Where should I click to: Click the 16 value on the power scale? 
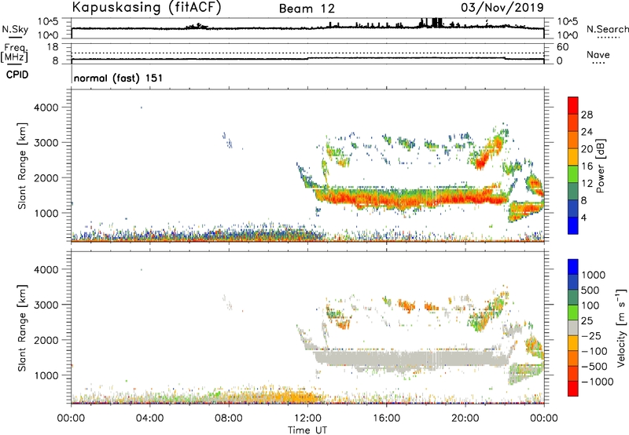(587, 166)
